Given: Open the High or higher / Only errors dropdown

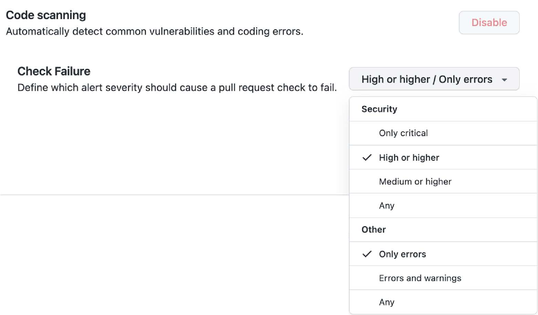Looking at the screenshot, I should click(x=434, y=79).
